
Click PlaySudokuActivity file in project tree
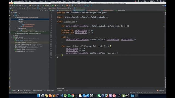point(27,26)
